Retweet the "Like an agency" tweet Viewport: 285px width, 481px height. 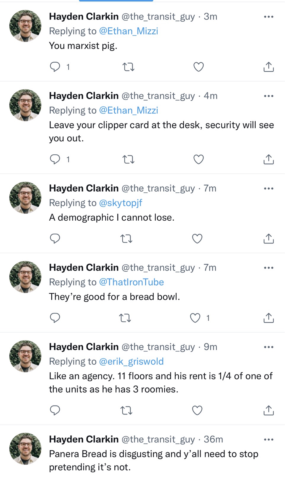point(127,410)
